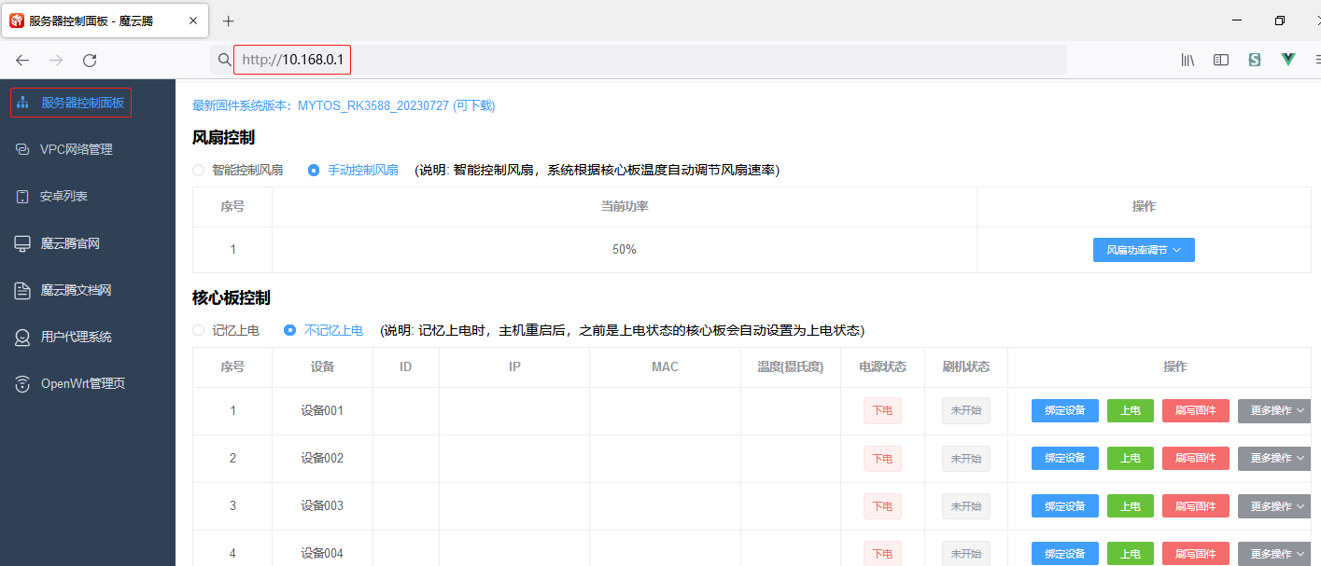The height and width of the screenshot is (566, 1321).
Task: Go to OpenWrt管理页 in the sidebar
Action: (82, 384)
